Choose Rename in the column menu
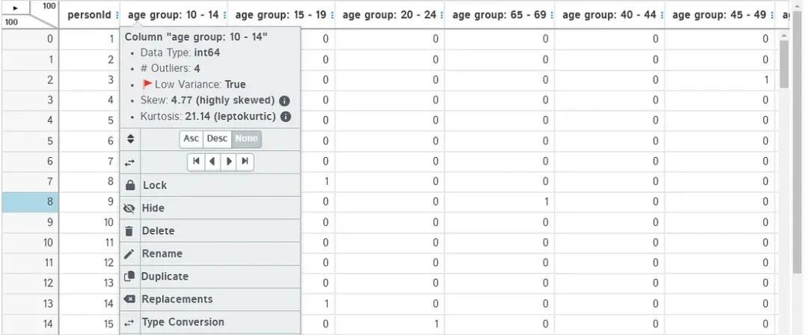The image size is (808, 335). pos(210,253)
